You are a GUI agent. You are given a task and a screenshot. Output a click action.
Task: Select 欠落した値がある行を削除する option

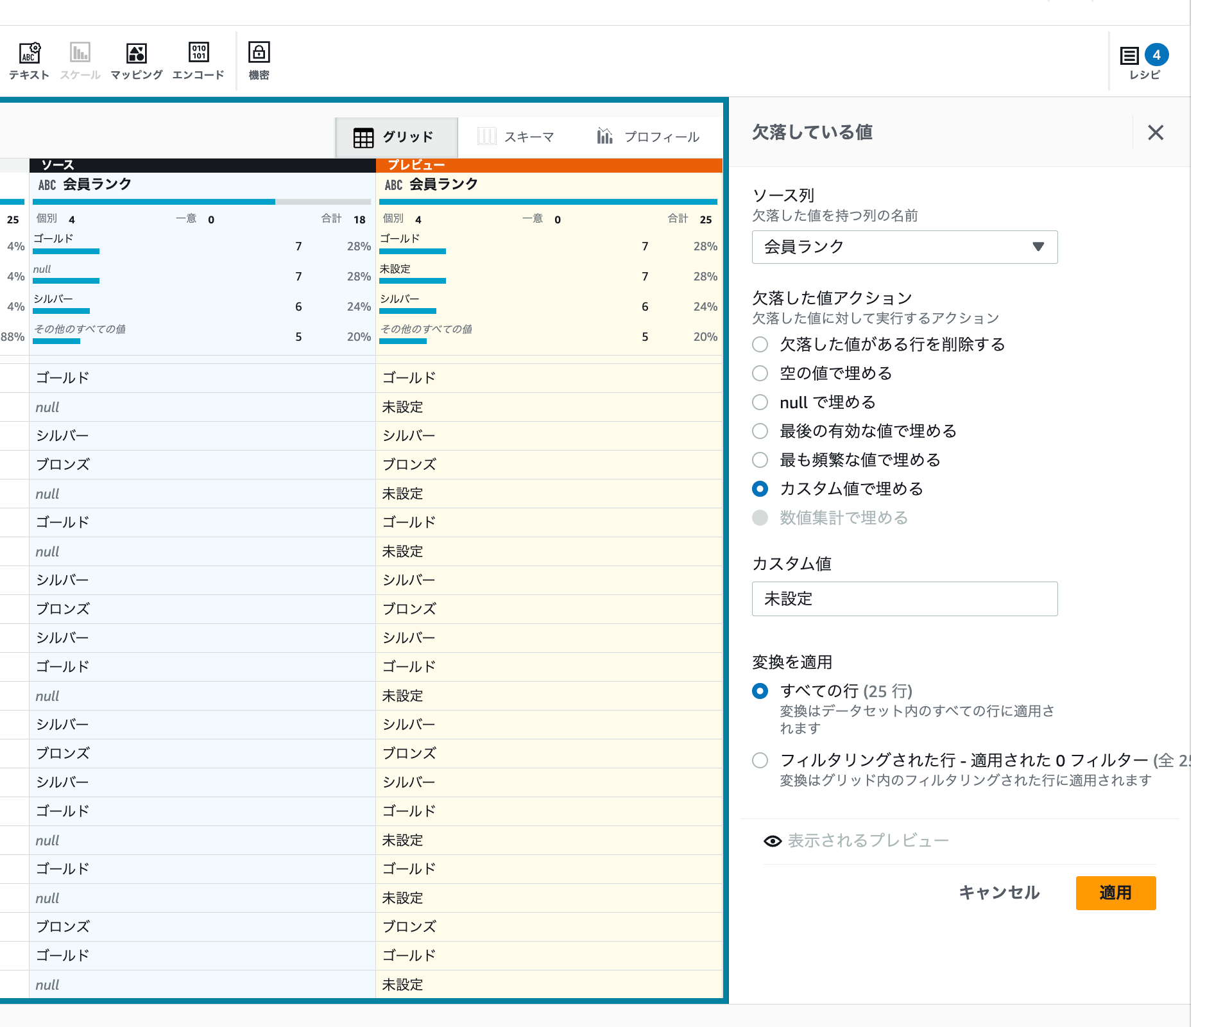click(760, 345)
